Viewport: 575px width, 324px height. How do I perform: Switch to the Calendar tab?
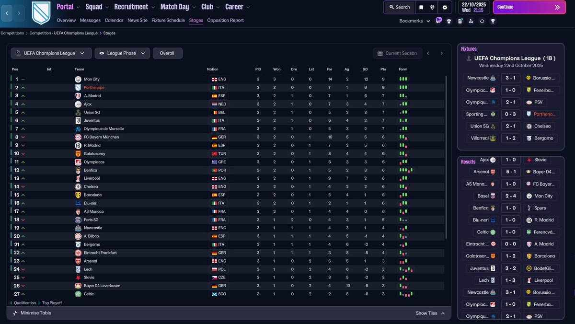pyautogui.click(x=114, y=20)
